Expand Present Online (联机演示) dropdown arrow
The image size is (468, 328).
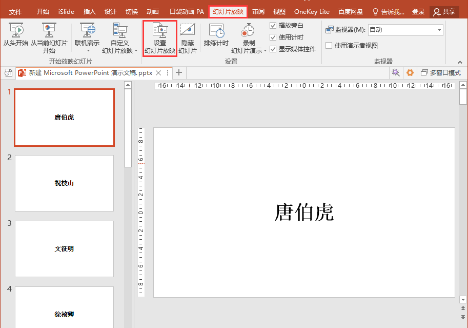click(88, 51)
